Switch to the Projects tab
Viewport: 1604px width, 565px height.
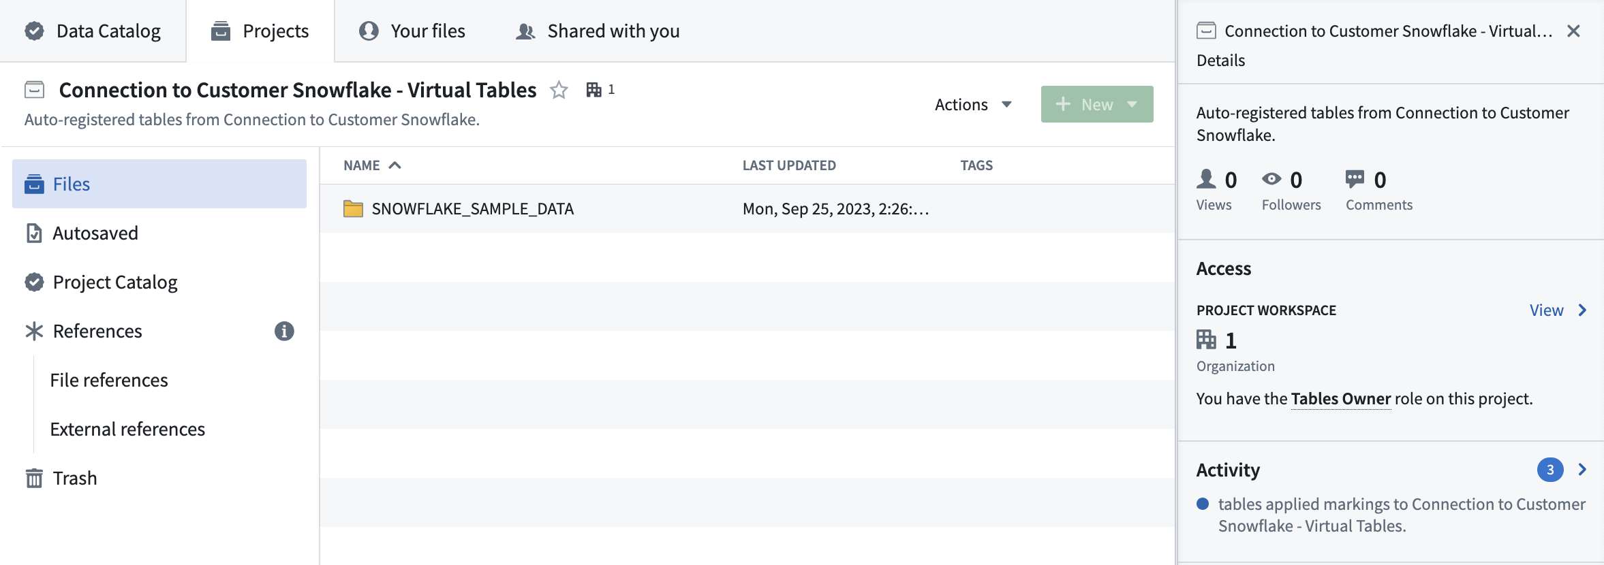(x=260, y=31)
